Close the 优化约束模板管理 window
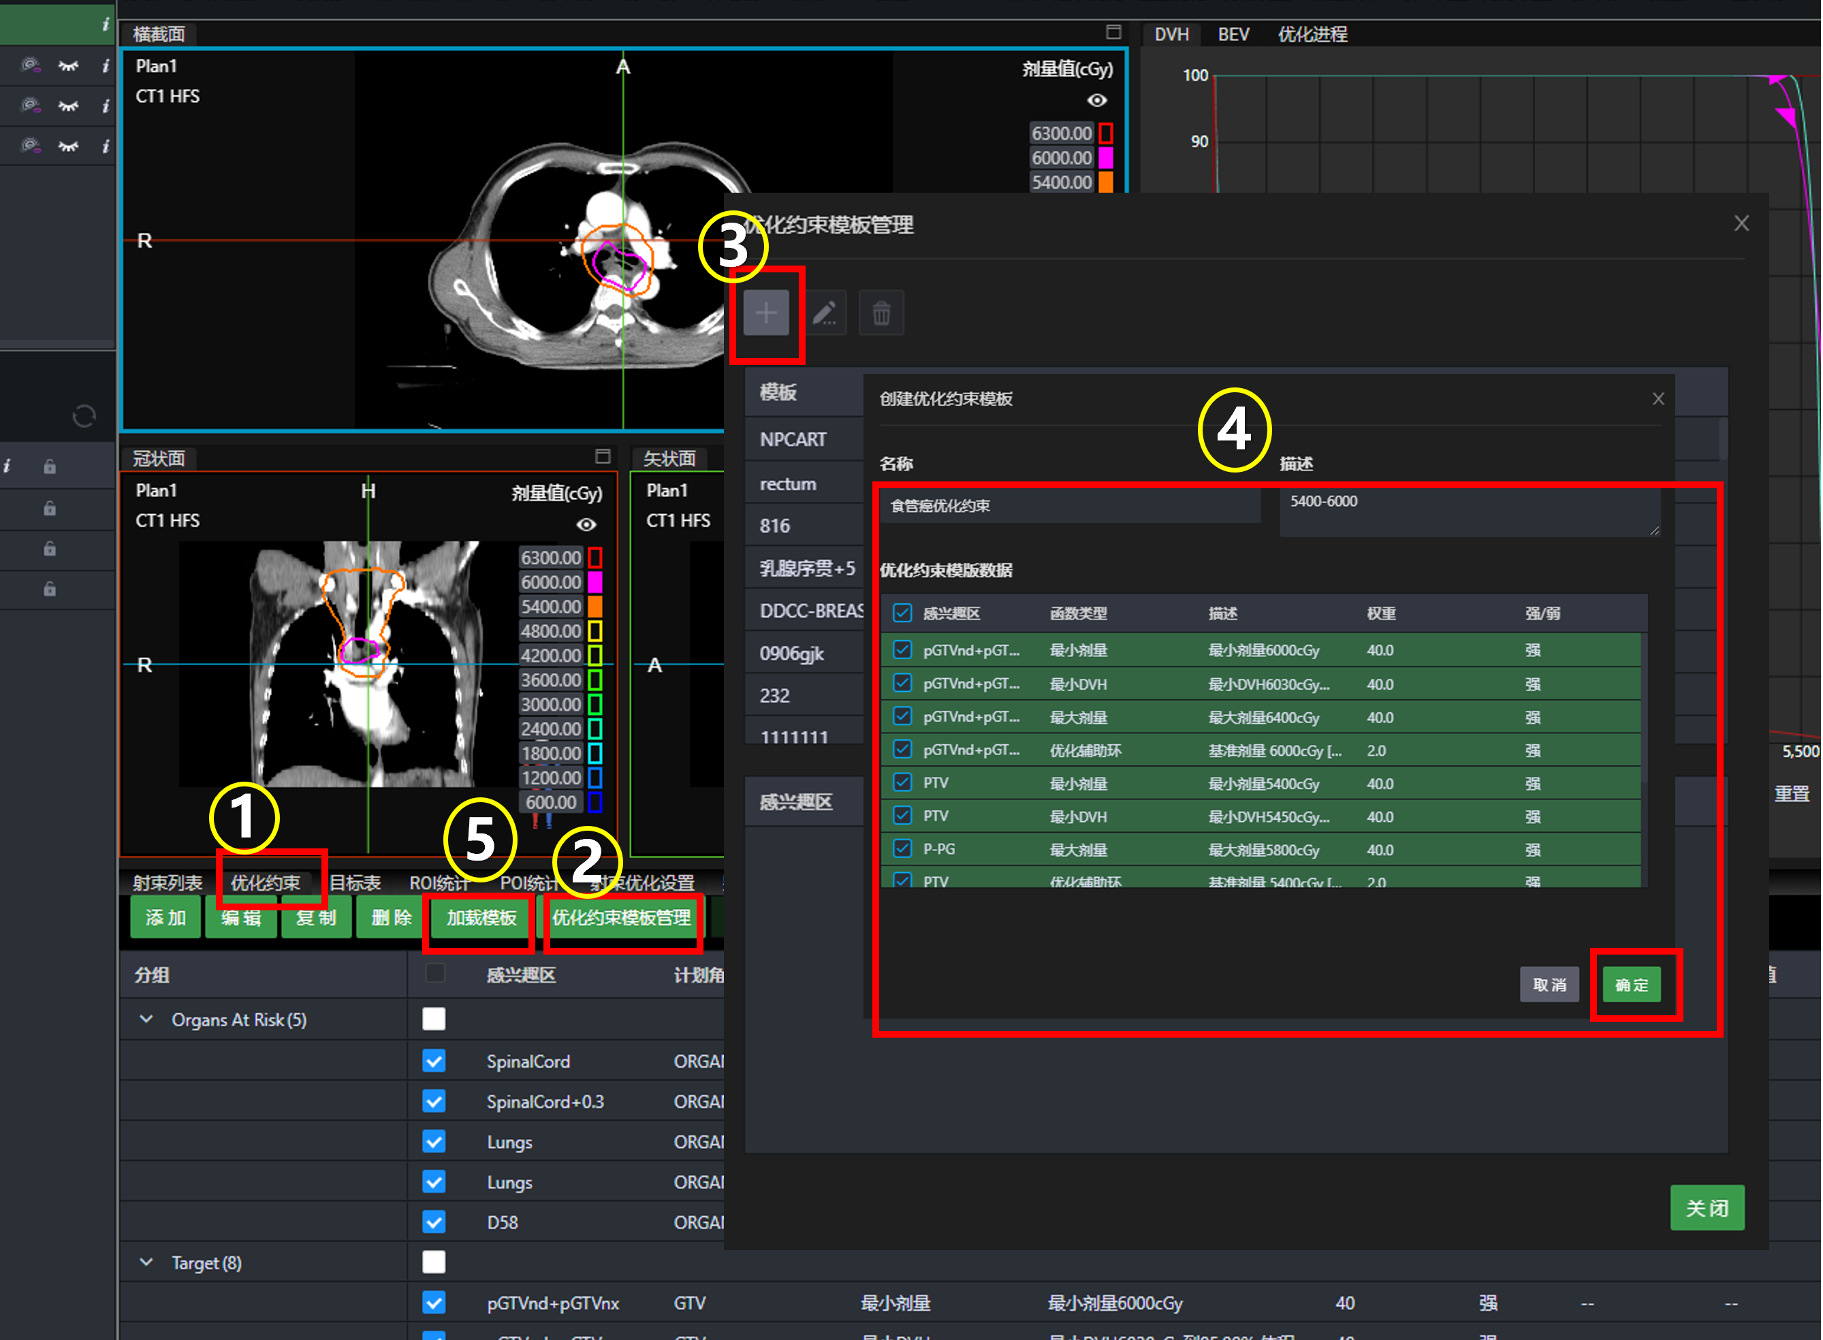 tap(1741, 223)
